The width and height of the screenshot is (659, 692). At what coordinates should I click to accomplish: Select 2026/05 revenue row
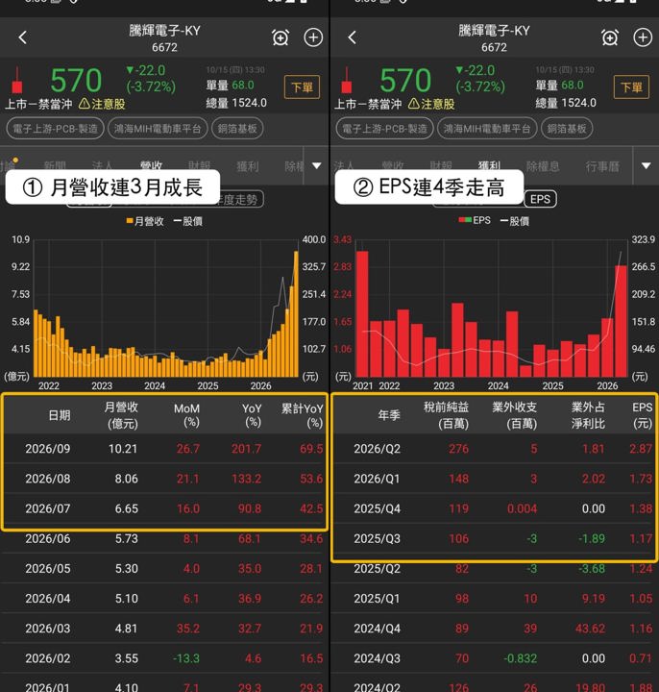coord(164,568)
